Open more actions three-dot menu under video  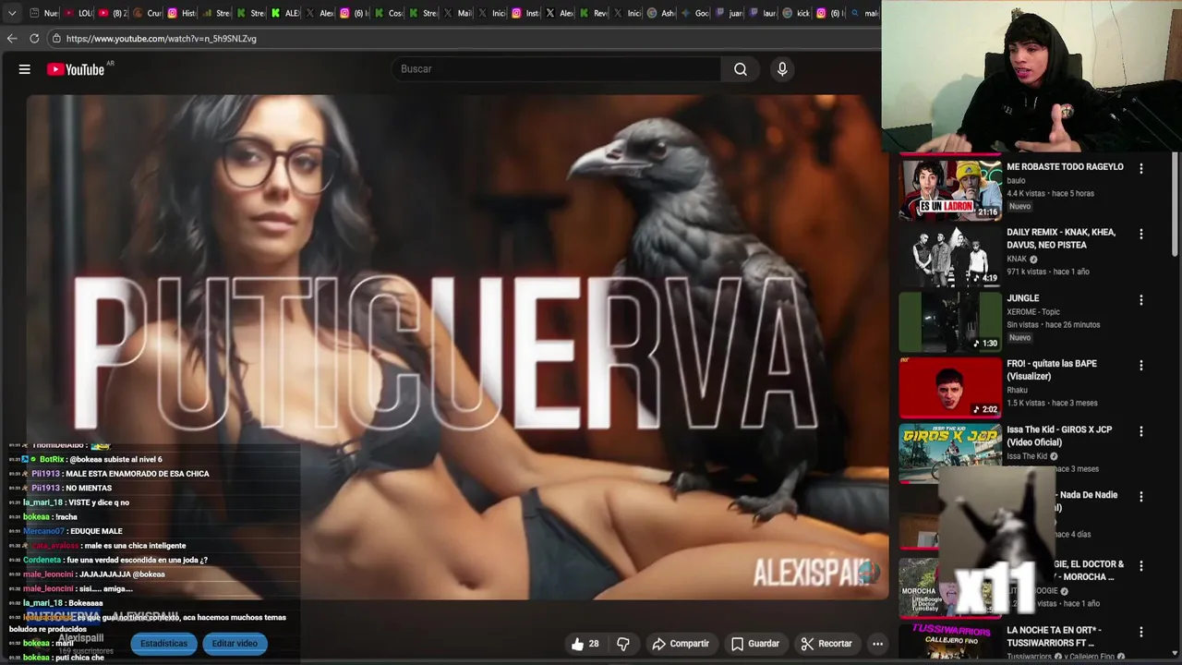(877, 644)
